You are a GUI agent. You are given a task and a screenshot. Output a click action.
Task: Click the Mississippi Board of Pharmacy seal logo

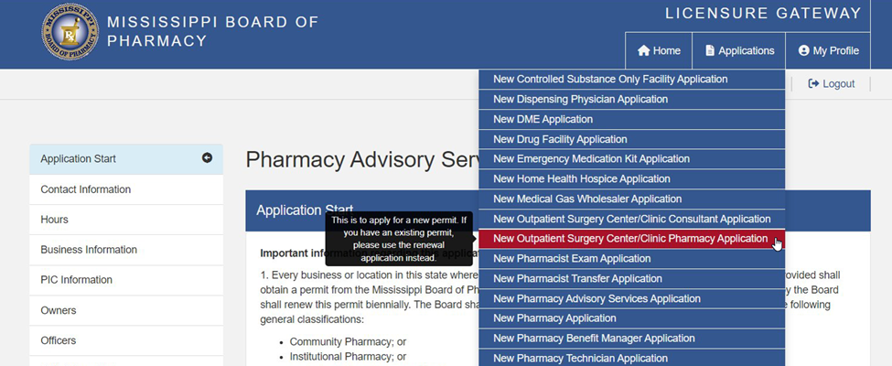pyautogui.click(x=70, y=32)
